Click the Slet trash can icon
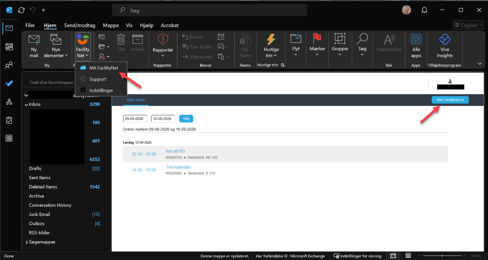This screenshot has height=260, width=488. (x=121, y=42)
